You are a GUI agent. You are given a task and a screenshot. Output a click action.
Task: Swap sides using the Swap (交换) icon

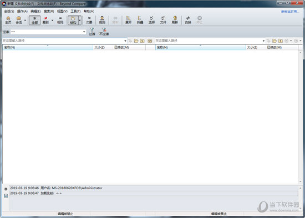click(188, 20)
